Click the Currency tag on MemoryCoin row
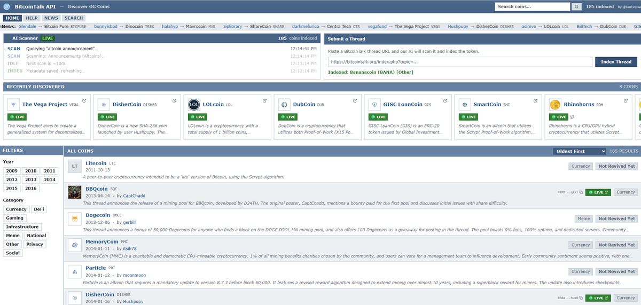This screenshot has height=305, width=641. pos(581,245)
